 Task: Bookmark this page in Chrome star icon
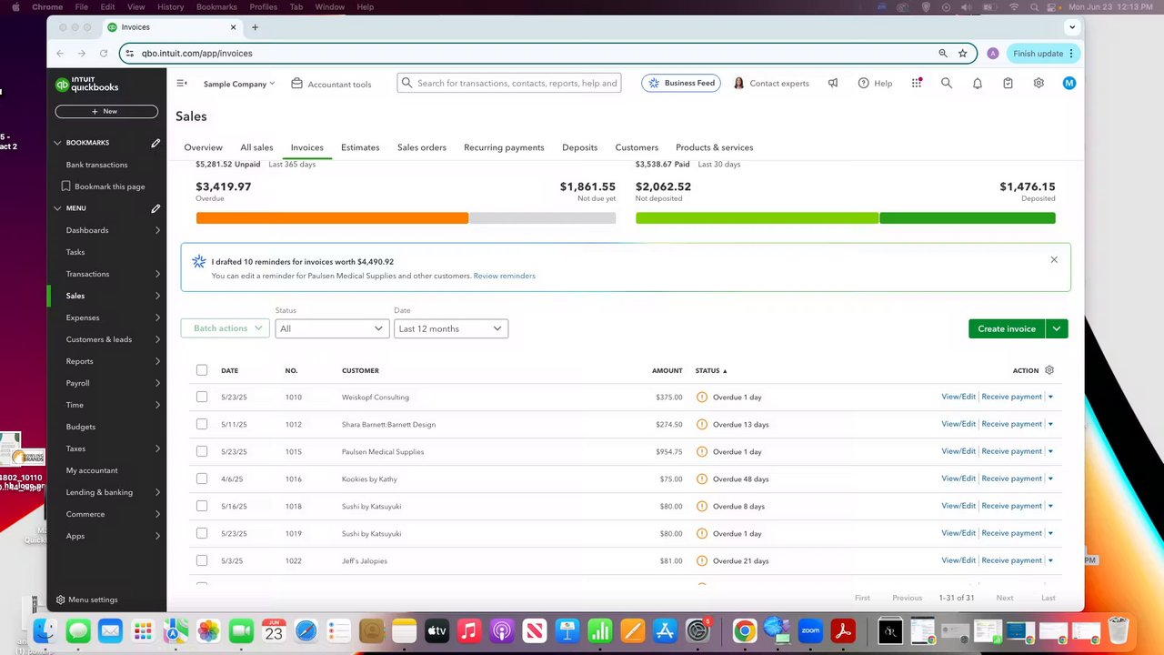tap(963, 54)
